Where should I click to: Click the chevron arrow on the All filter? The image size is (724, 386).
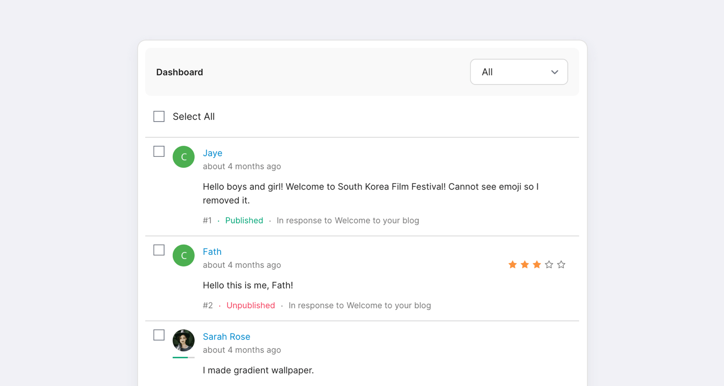tap(554, 71)
